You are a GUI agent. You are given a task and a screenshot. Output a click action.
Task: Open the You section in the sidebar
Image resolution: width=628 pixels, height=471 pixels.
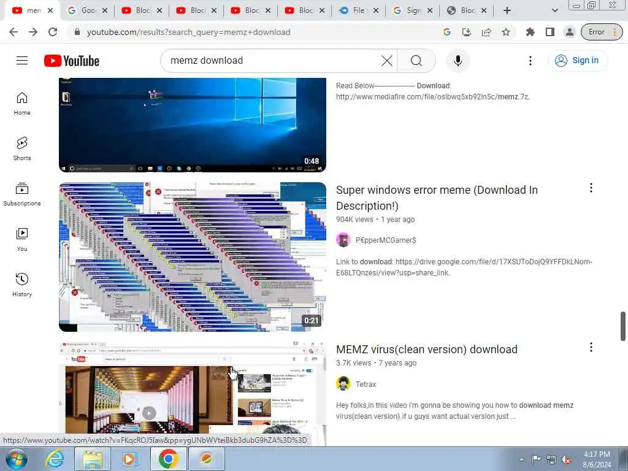(x=22, y=240)
